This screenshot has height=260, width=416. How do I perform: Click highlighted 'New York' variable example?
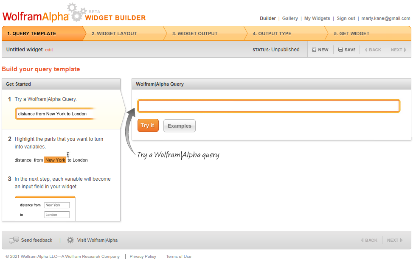point(55,160)
